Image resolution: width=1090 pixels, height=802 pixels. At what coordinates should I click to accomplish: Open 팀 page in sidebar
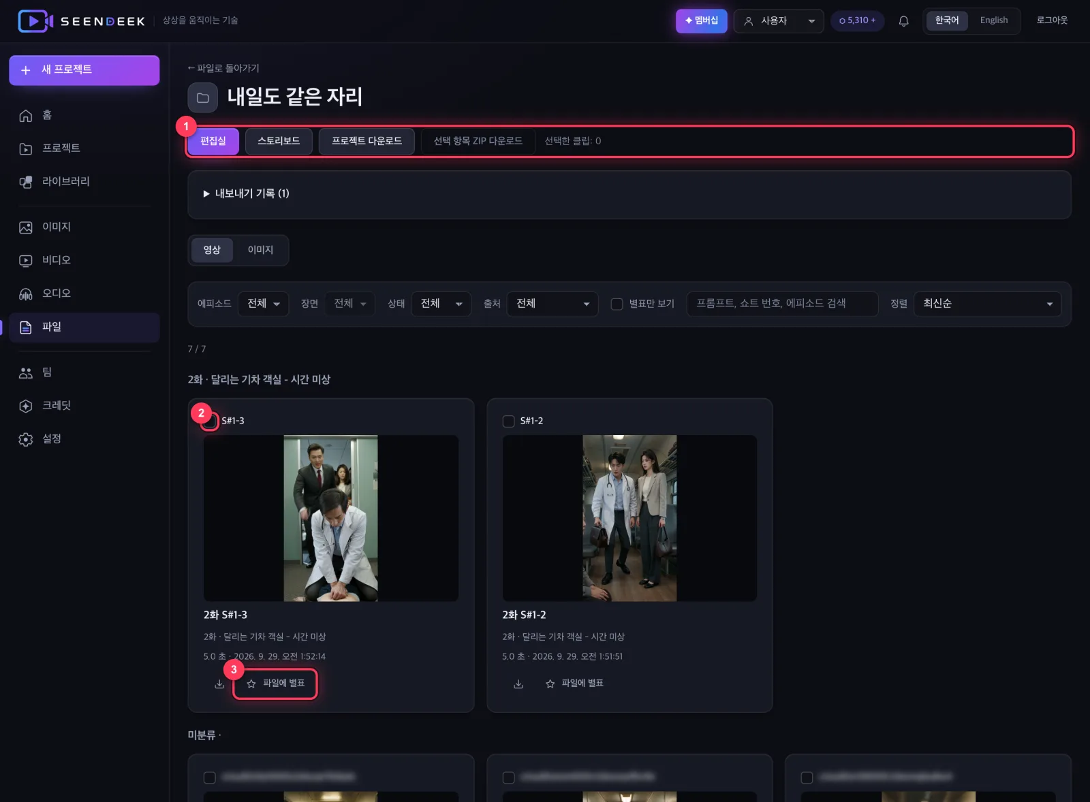coord(84,372)
